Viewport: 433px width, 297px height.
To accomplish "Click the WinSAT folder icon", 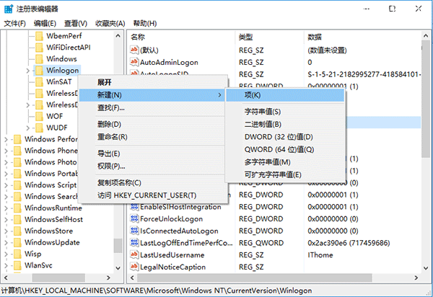I will tap(39, 82).
